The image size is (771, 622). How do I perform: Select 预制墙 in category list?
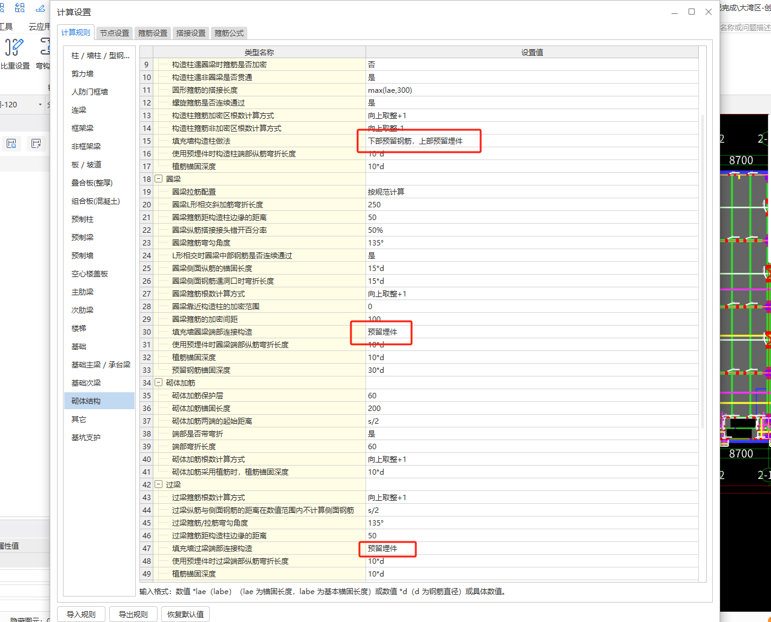click(99, 256)
